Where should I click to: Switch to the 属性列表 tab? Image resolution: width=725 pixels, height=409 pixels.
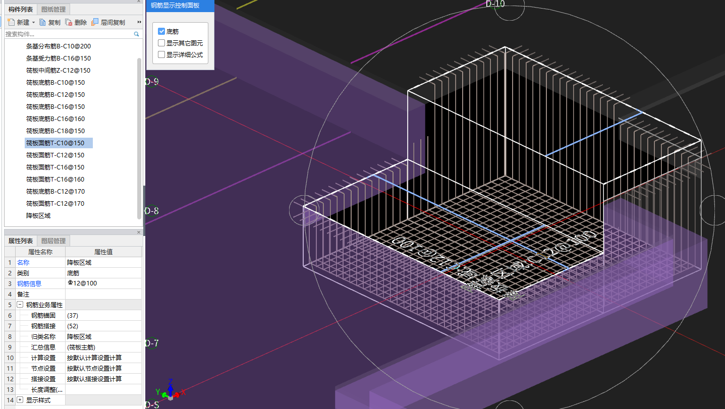tap(21, 241)
